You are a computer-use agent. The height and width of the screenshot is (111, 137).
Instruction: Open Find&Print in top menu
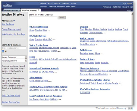pyautogui.click(x=43, y=4)
